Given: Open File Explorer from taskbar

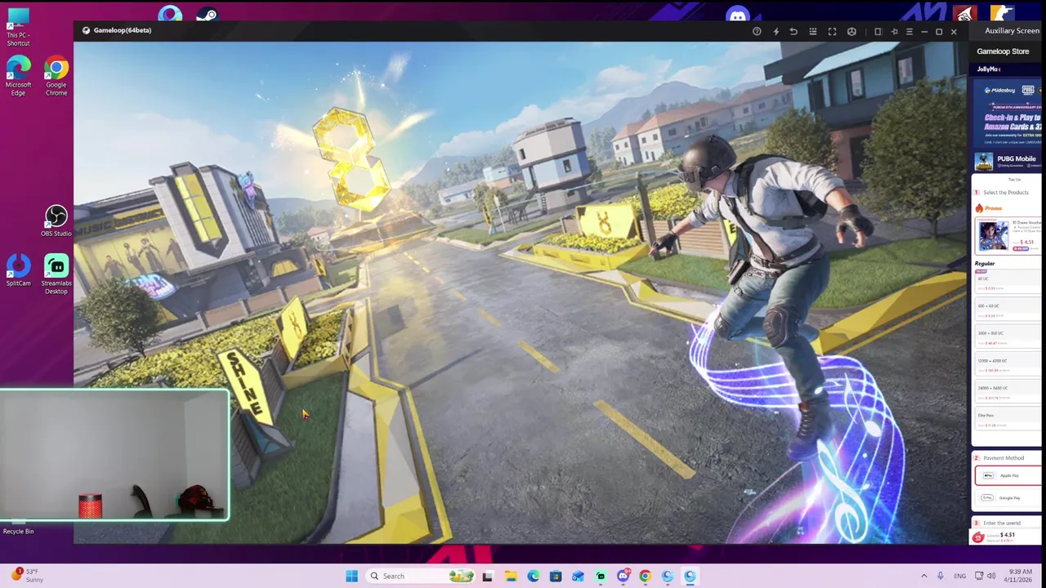Looking at the screenshot, I should coord(511,576).
